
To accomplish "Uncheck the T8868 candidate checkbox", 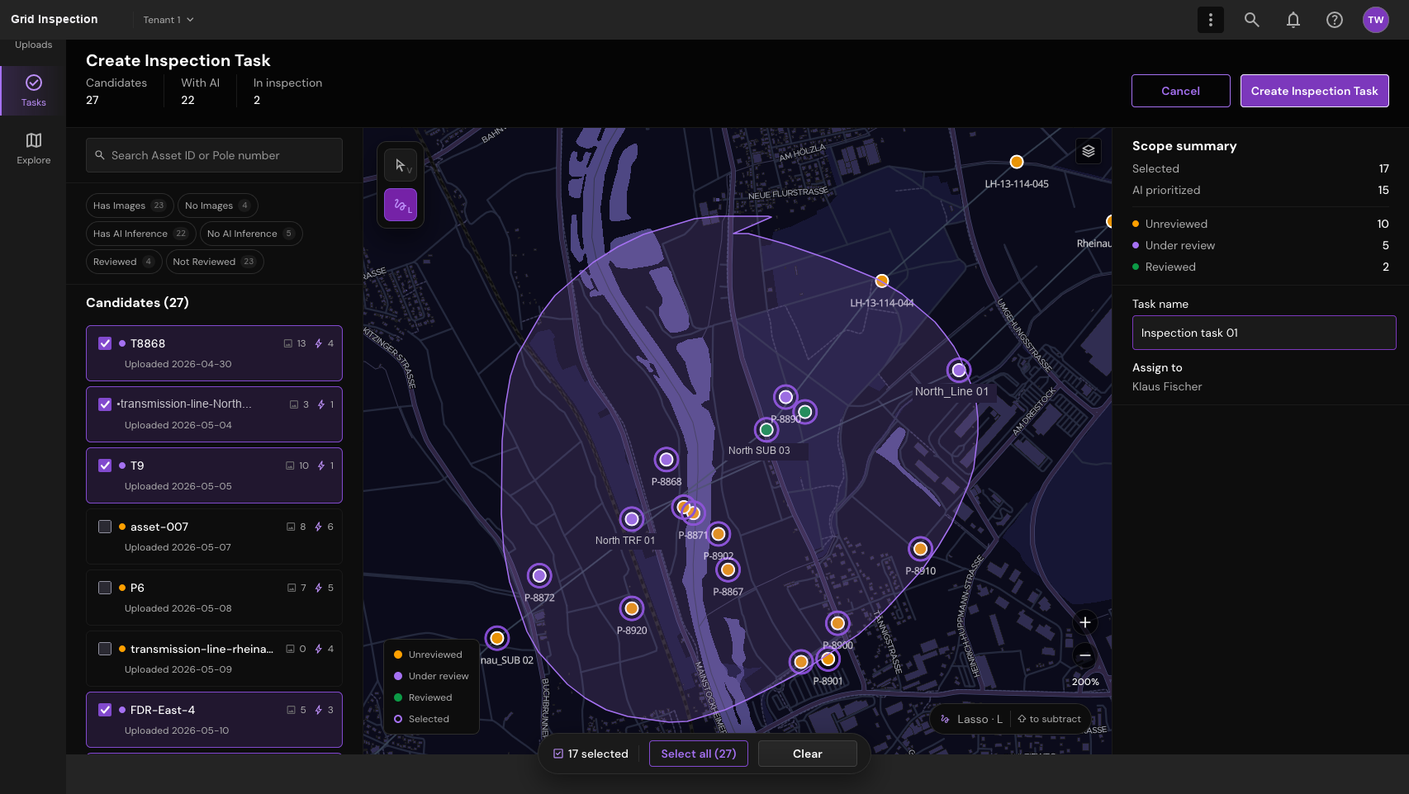I will 105,343.
